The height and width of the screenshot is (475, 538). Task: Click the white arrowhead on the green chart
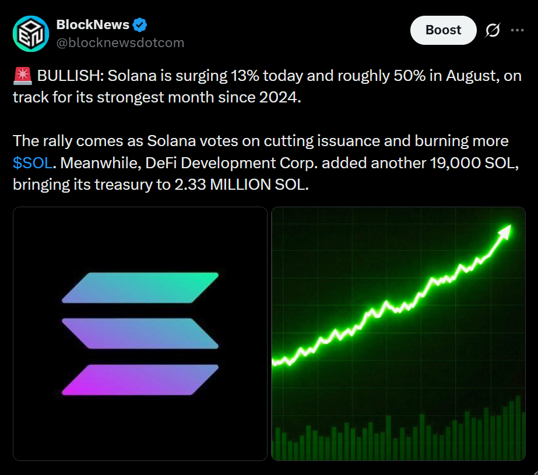(x=505, y=232)
